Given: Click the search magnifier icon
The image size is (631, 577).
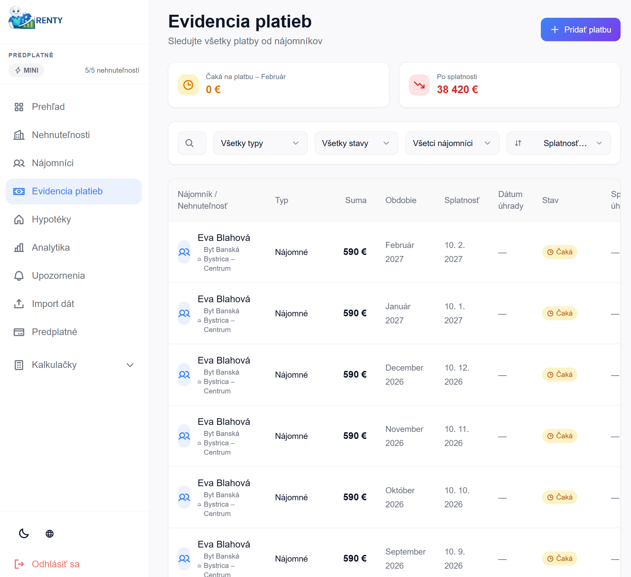Looking at the screenshot, I should click(x=190, y=143).
